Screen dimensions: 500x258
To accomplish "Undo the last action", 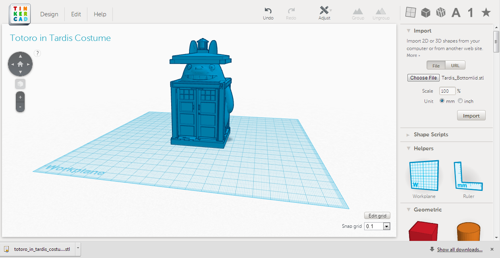I will [268, 14].
